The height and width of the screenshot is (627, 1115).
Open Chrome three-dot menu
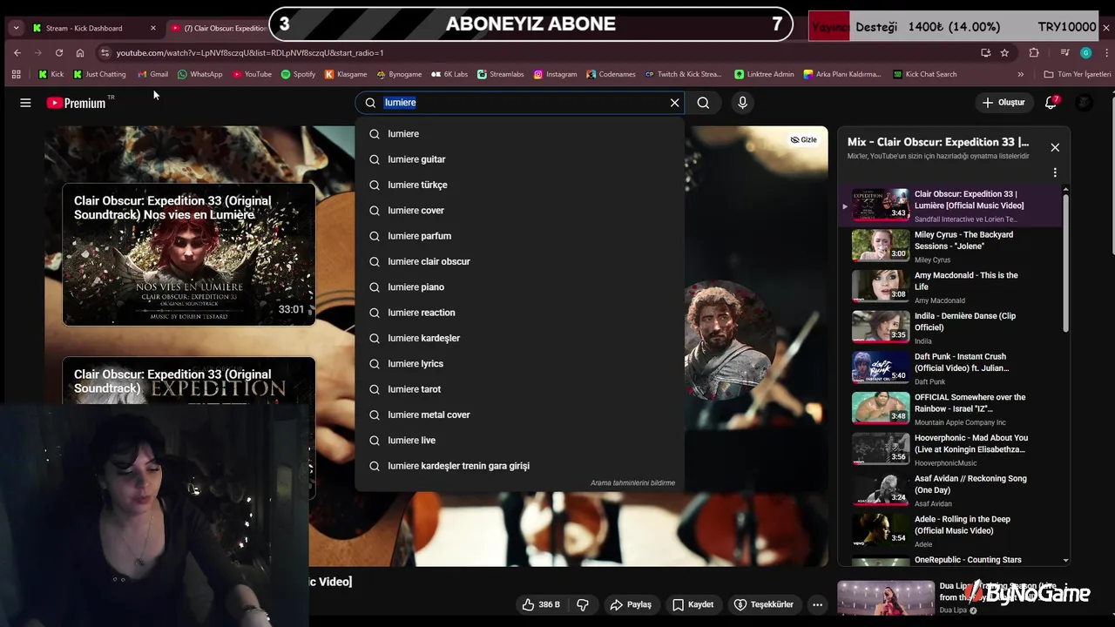pyautogui.click(x=1105, y=52)
